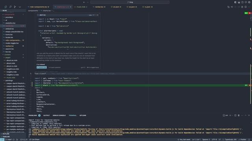252x141 pixels.
Task: Open the Search view icon
Action: (x=11, y=7)
